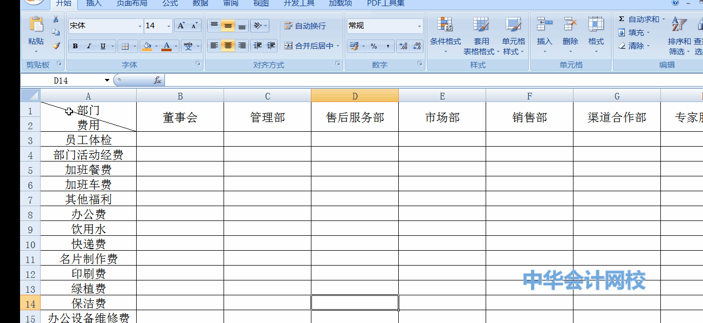Click the Name Box showing D14
Viewport: 703px width, 323px height.
[x=61, y=80]
